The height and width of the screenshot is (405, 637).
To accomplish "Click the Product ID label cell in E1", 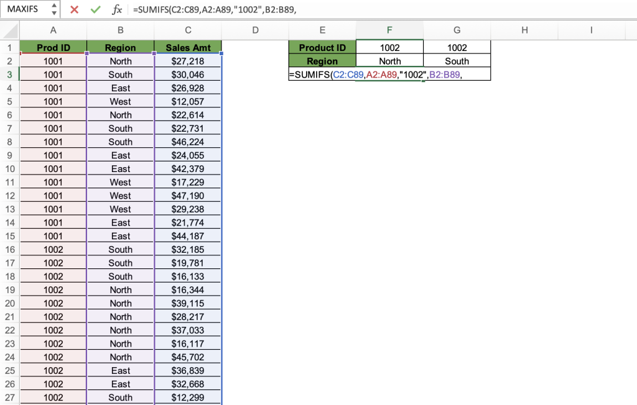I will point(322,47).
